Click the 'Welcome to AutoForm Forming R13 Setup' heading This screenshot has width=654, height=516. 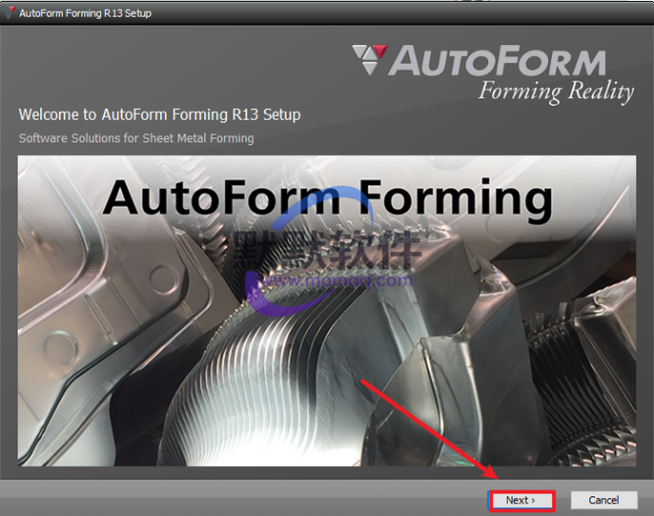tap(159, 115)
